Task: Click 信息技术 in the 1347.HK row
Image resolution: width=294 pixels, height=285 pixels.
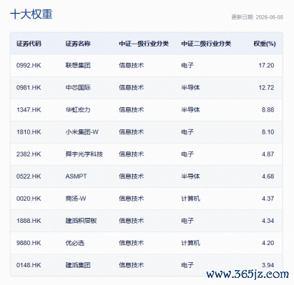Action: point(132,110)
